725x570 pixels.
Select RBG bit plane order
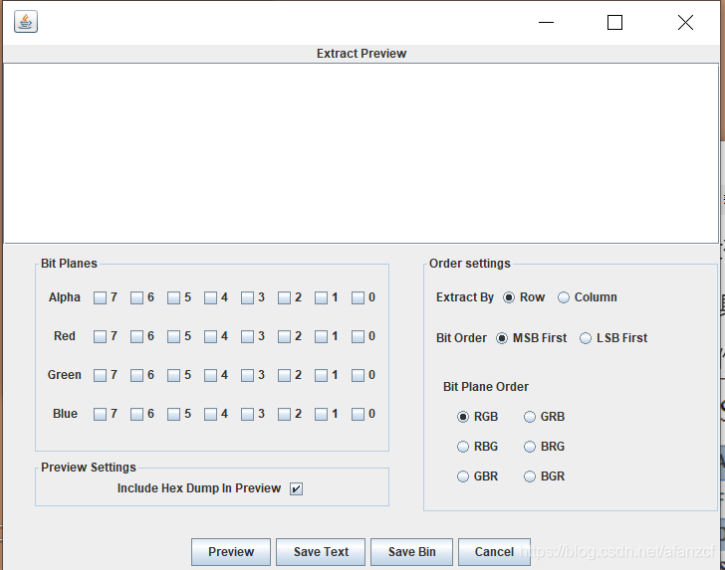pos(463,447)
